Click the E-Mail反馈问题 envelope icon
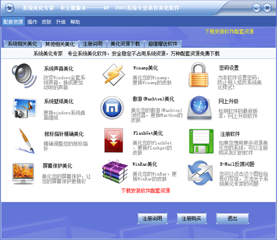 (x=200, y=172)
